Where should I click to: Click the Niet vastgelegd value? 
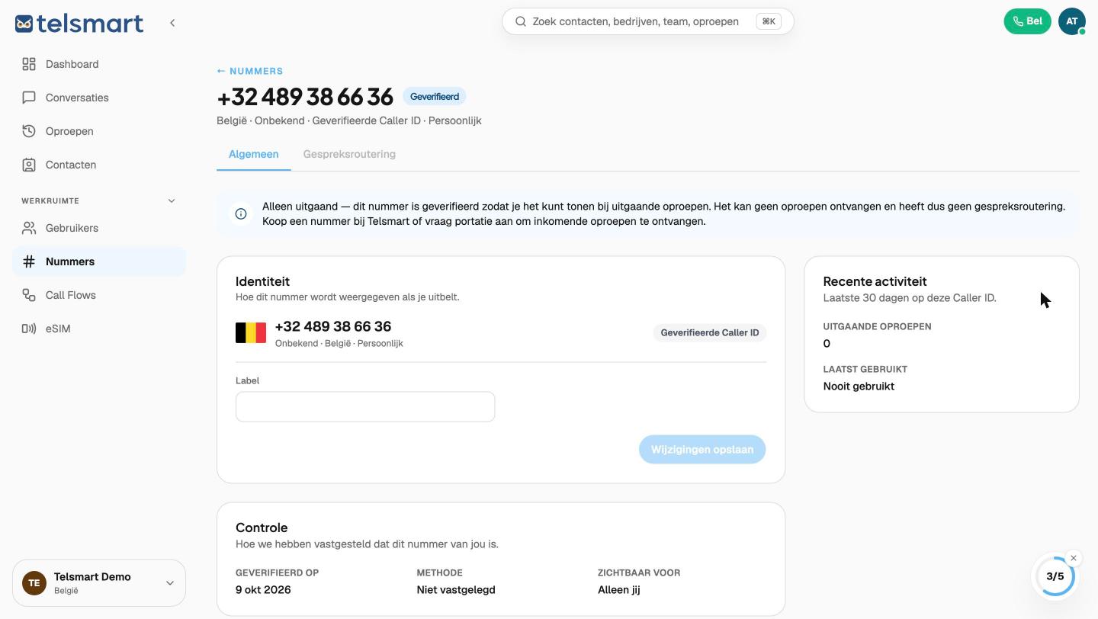point(456,589)
